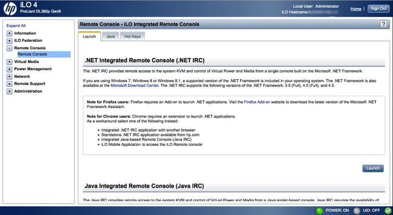Image resolution: width=393 pixels, height=215 pixels.
Task: Click the 'Note for Firefox users:' text
Action: click(x=108, y=102)
